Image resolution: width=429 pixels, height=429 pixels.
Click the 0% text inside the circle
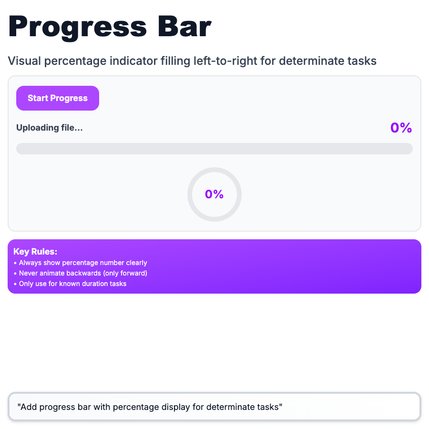click(214, 194)
